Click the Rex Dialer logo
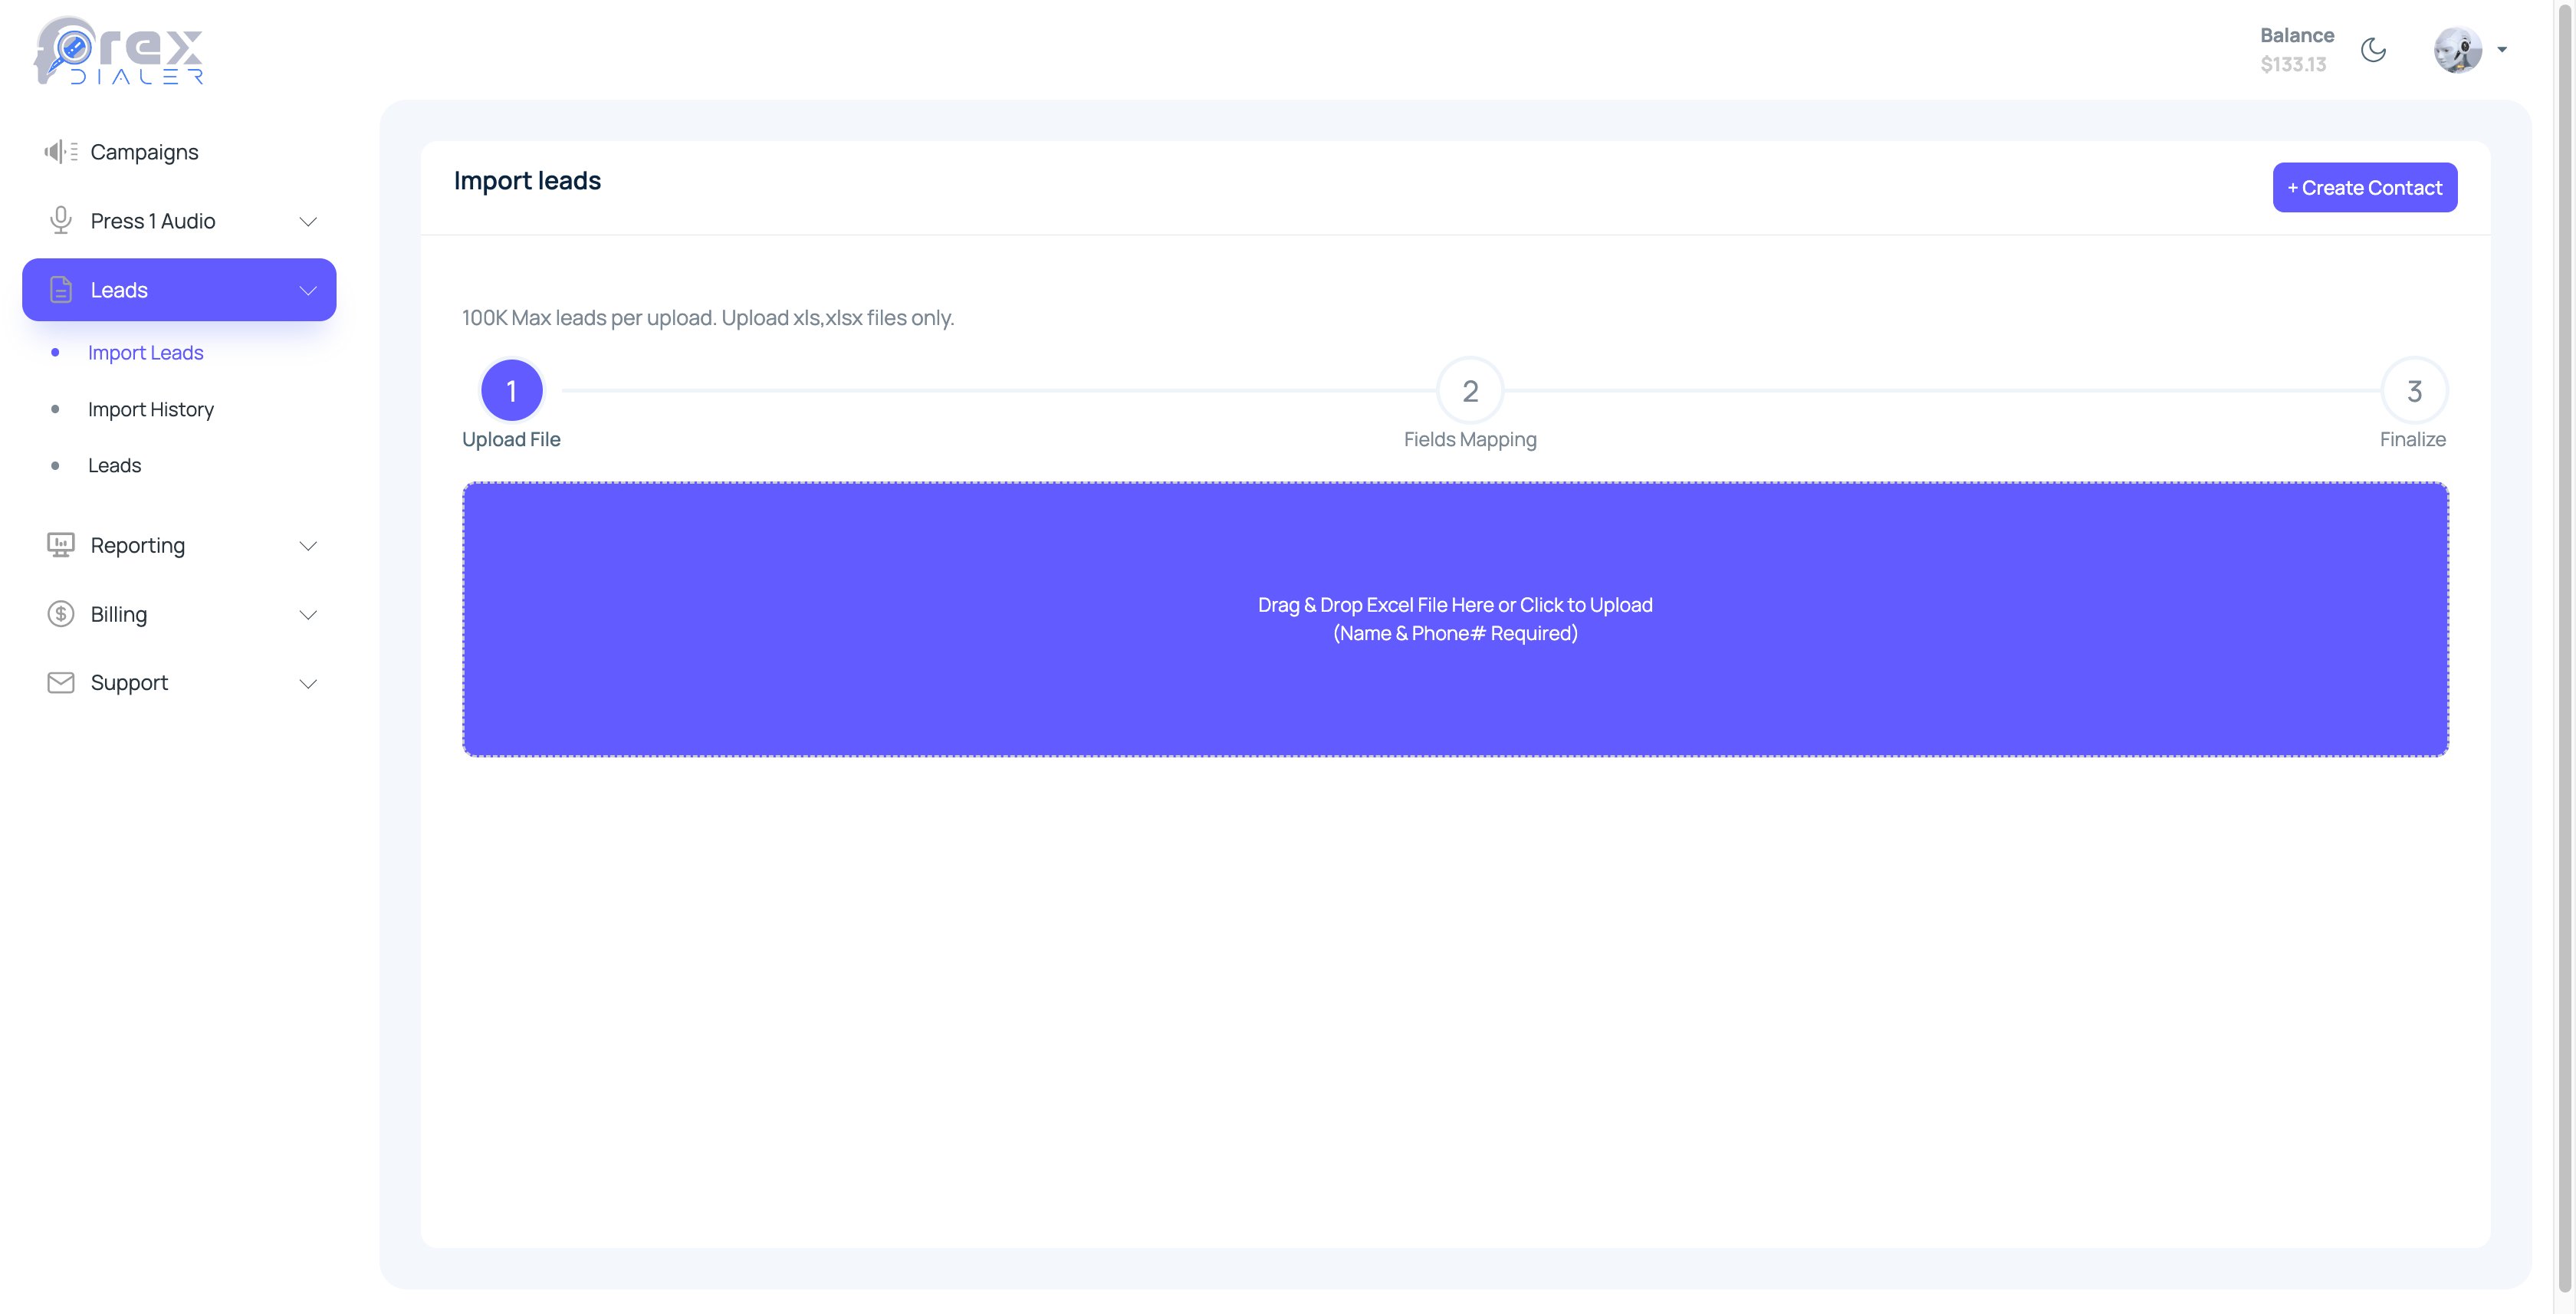The width and height of the screenshot is (2576, 1314). pos(118,50)
